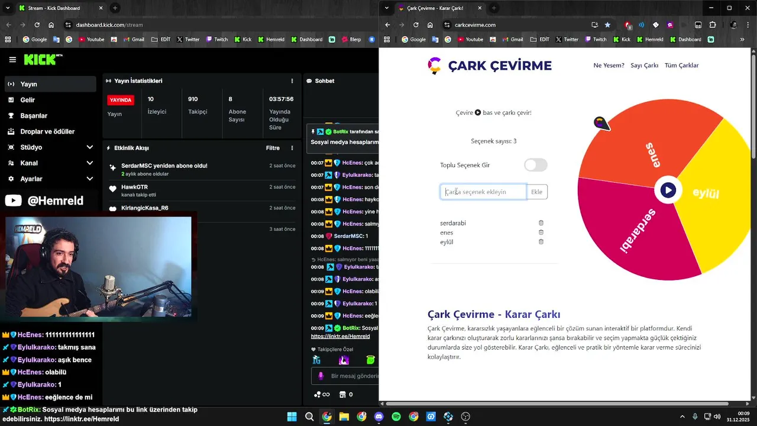
Task: Select Gelir in the Kick sidebar
Action: 50,100
